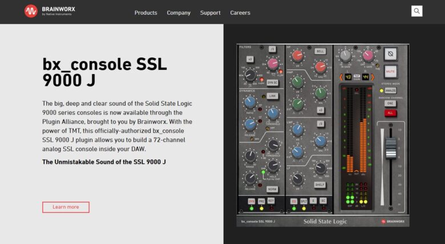Click the Brainworx logo in header

coord(50,11)
